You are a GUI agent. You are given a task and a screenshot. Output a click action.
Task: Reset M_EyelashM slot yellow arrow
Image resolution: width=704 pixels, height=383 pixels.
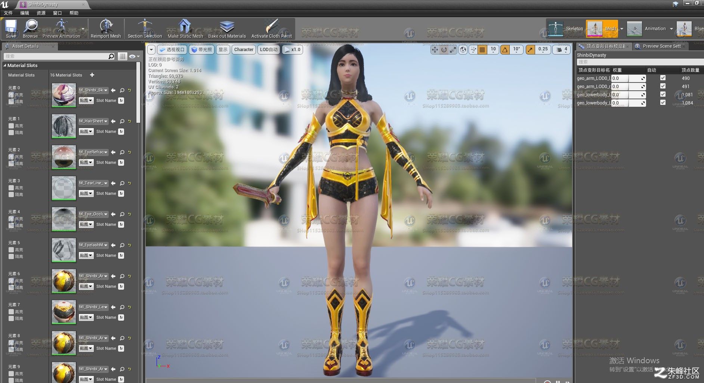click(x=130, y=245)
